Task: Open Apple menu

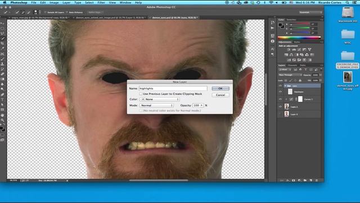Action: click(4, 2)
